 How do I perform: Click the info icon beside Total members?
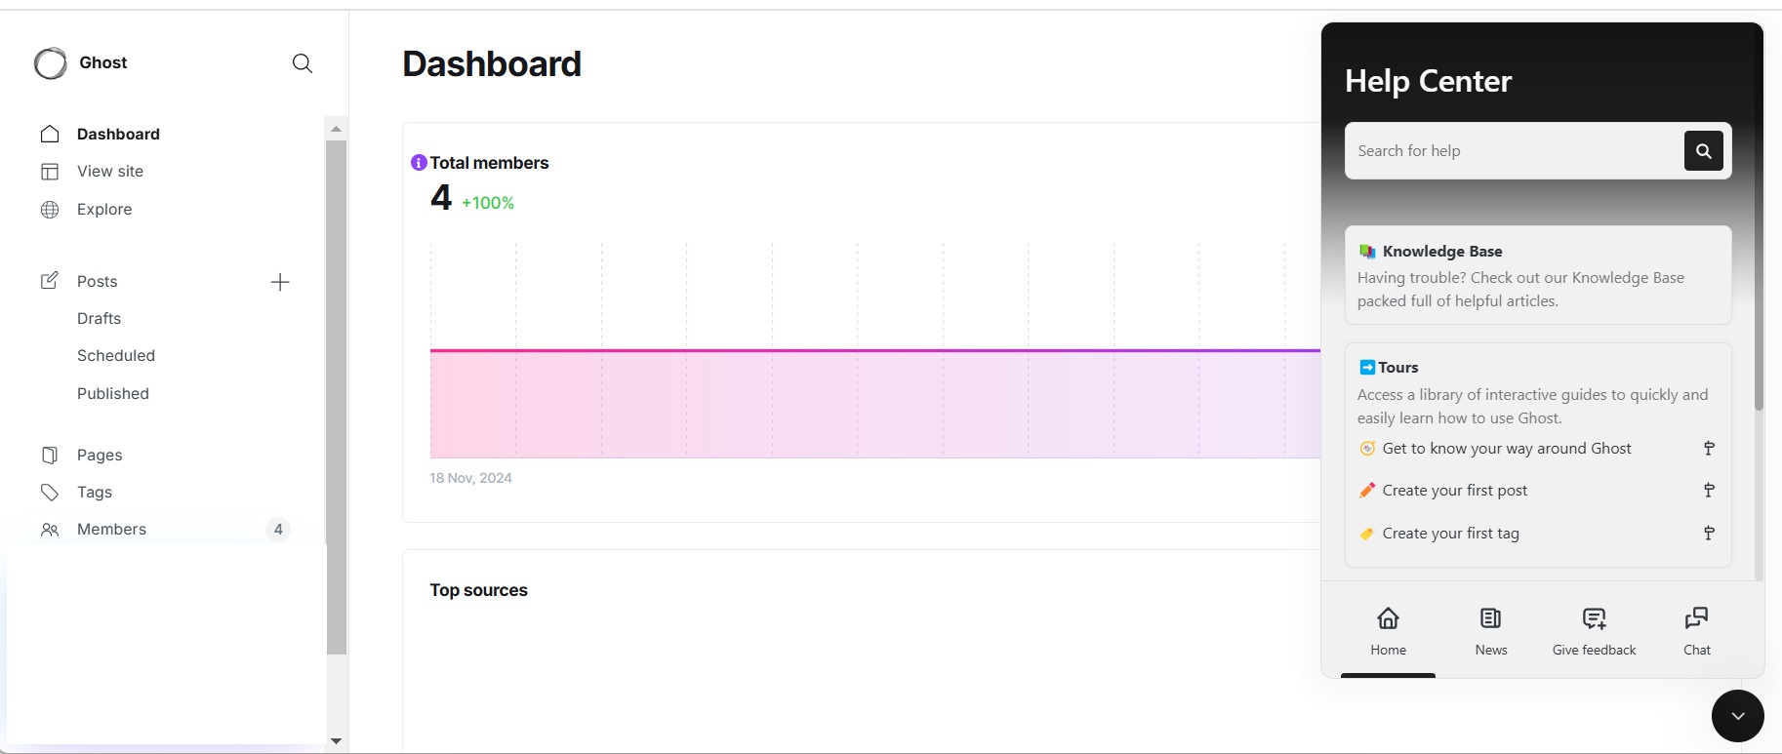(419, 163)
